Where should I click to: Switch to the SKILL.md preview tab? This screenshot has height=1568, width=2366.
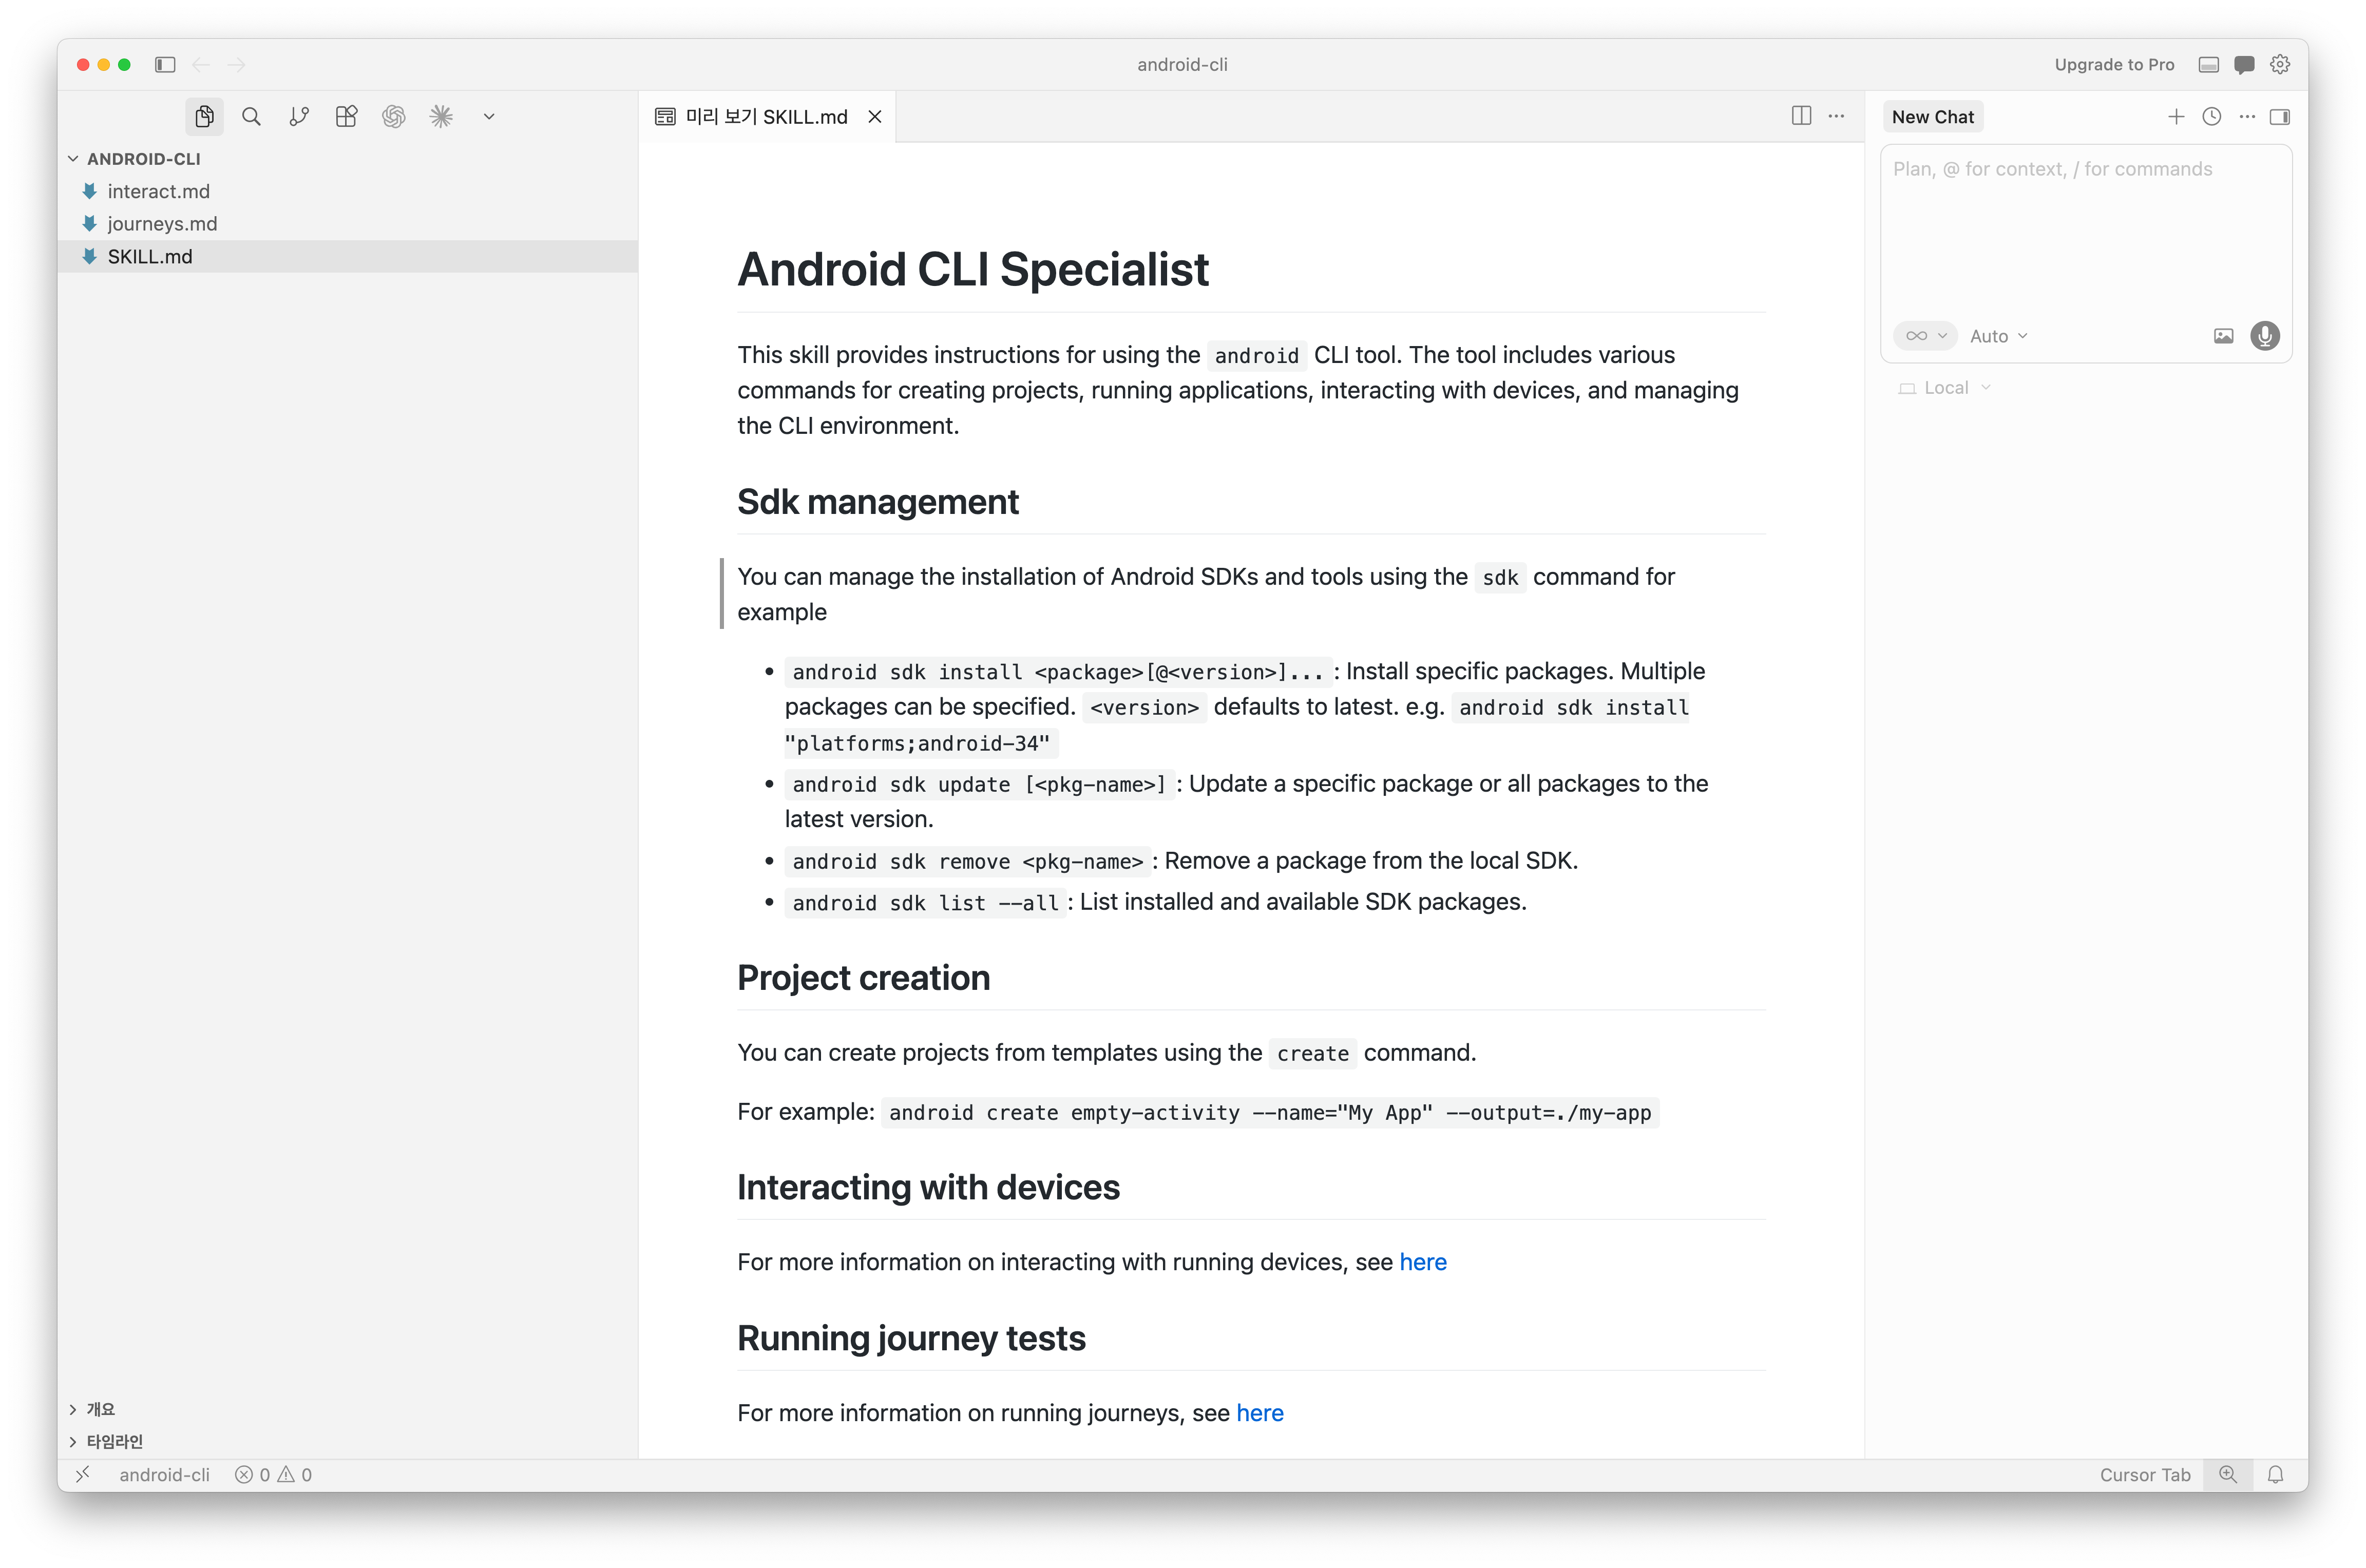pyautogui.click(x=766, y=117)
